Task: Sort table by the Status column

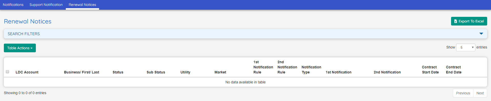Action: coord(118,72)
